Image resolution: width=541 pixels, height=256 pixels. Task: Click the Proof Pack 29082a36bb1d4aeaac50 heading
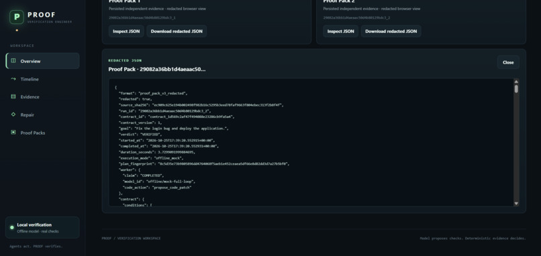(x=157, y=69)
